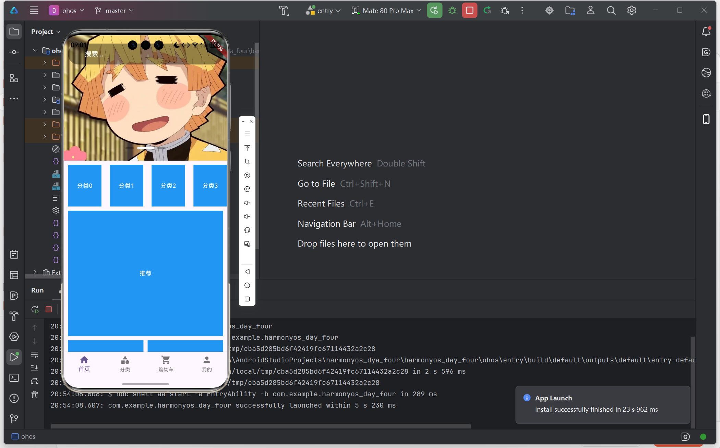Tap the 分类1 category tile
Screen dimensions: 720x448
126,186
